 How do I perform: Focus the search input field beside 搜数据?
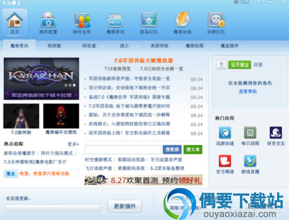pyautogui.click(x=123, y=149)
